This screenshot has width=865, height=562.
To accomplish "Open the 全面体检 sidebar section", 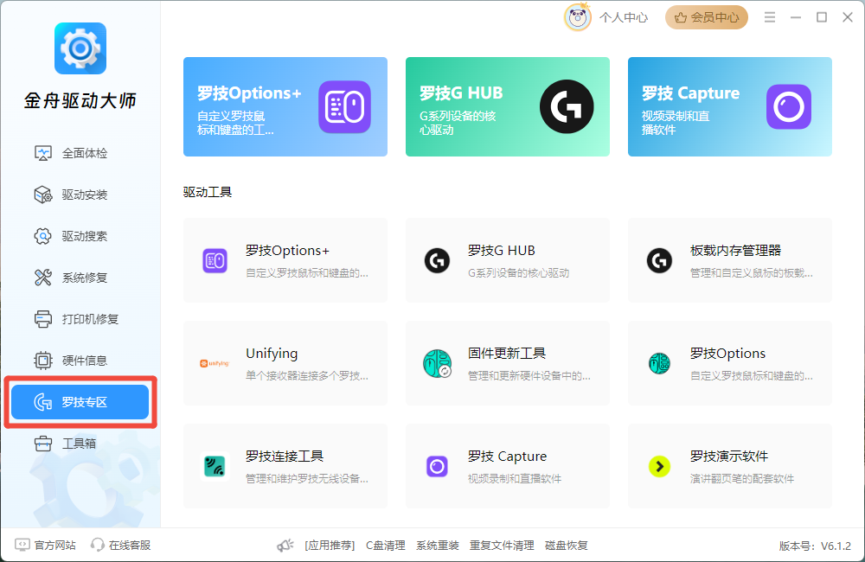I will coord(80,153).
